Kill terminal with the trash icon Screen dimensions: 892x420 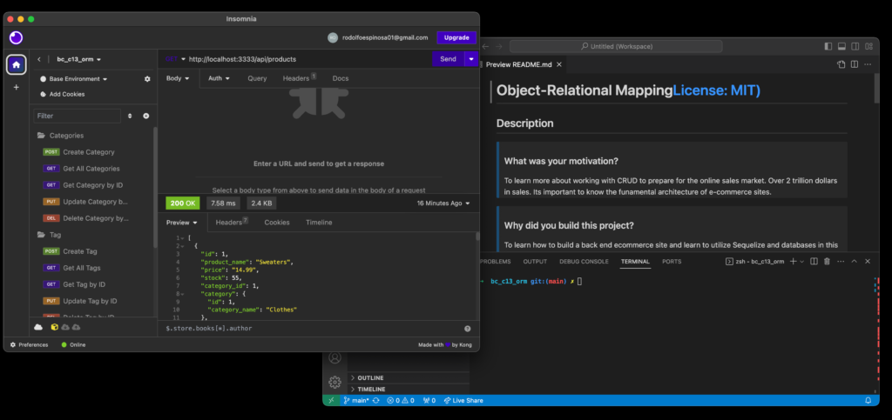[x=826, y=261]
